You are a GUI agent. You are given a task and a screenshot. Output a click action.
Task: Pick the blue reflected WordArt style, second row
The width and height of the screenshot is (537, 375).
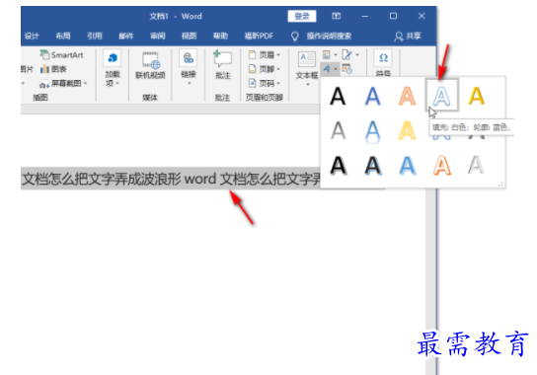coord(372,131)
